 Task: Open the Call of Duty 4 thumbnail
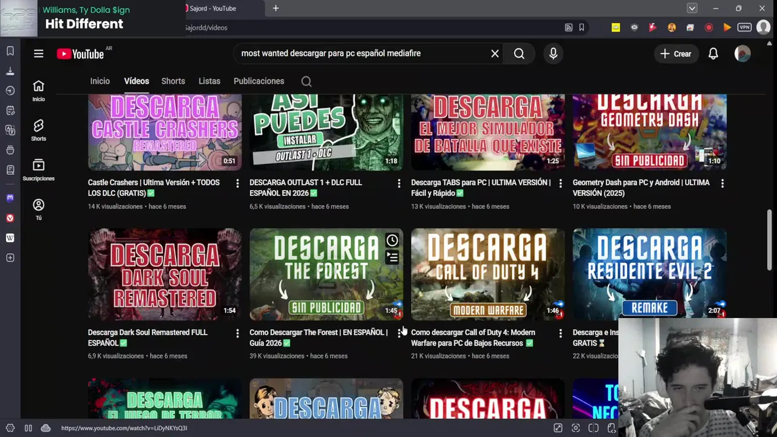(487, 274)
